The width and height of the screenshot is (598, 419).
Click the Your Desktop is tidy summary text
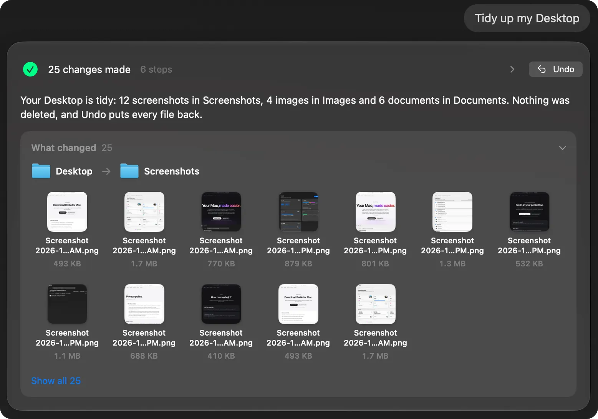coord(295,107)
